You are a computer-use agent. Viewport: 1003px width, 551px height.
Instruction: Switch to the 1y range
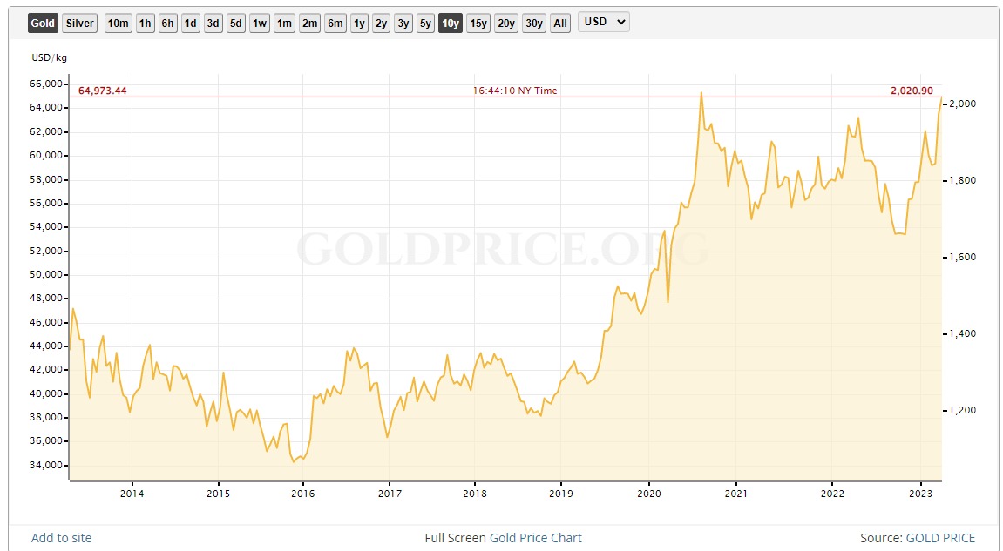[360, 23]
